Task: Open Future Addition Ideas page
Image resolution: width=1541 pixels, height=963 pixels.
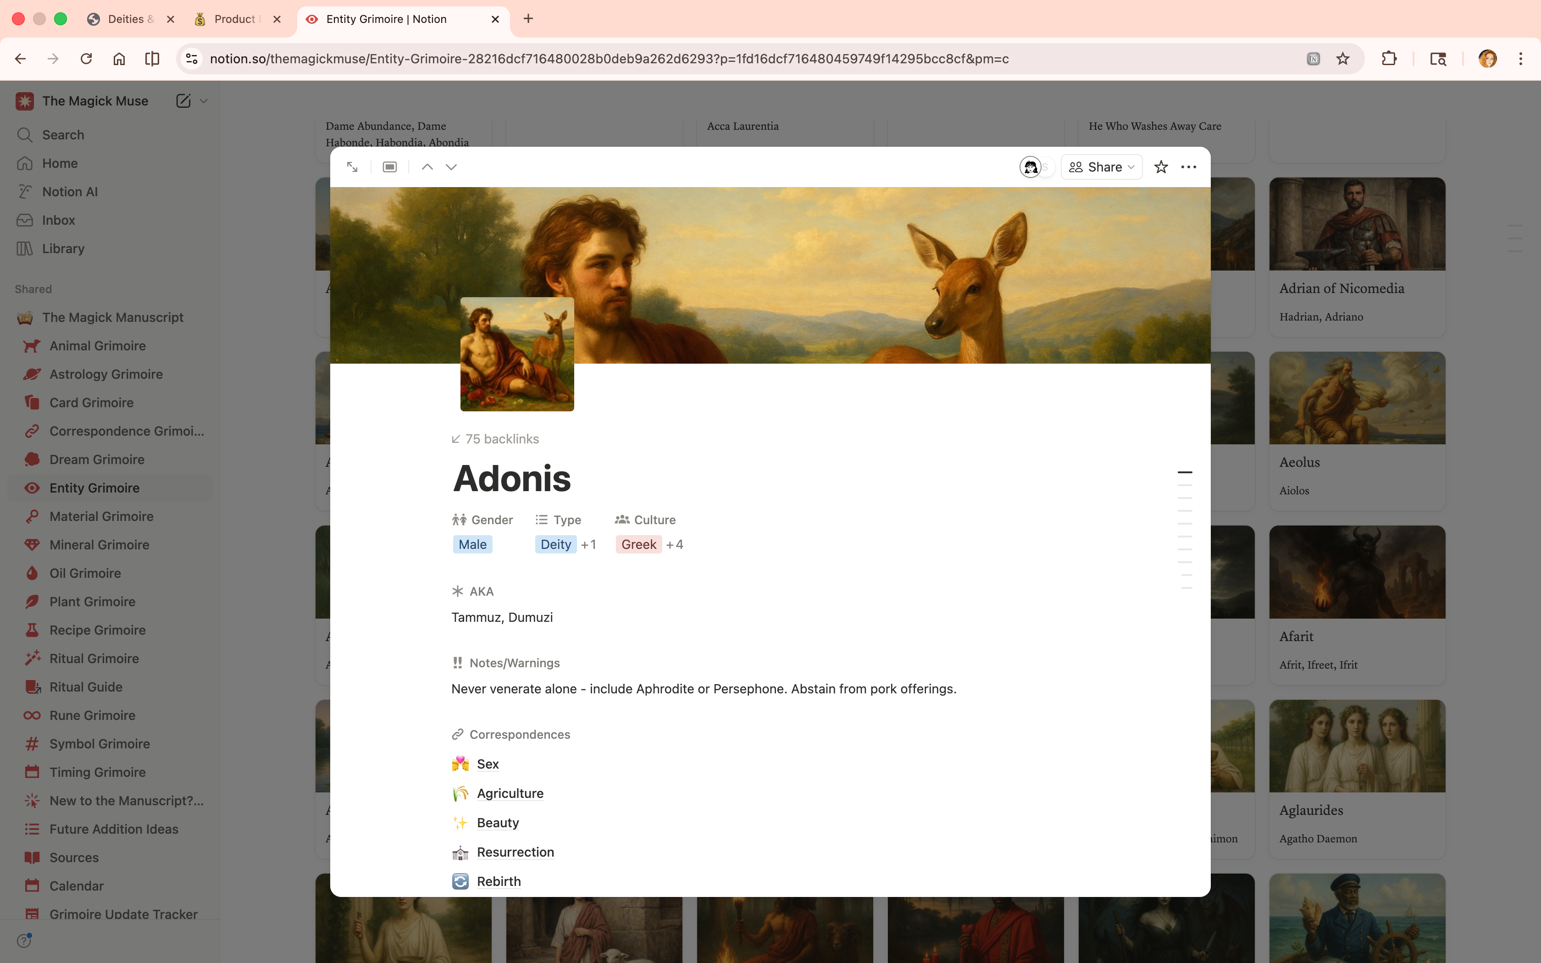Action: point(111,829)
